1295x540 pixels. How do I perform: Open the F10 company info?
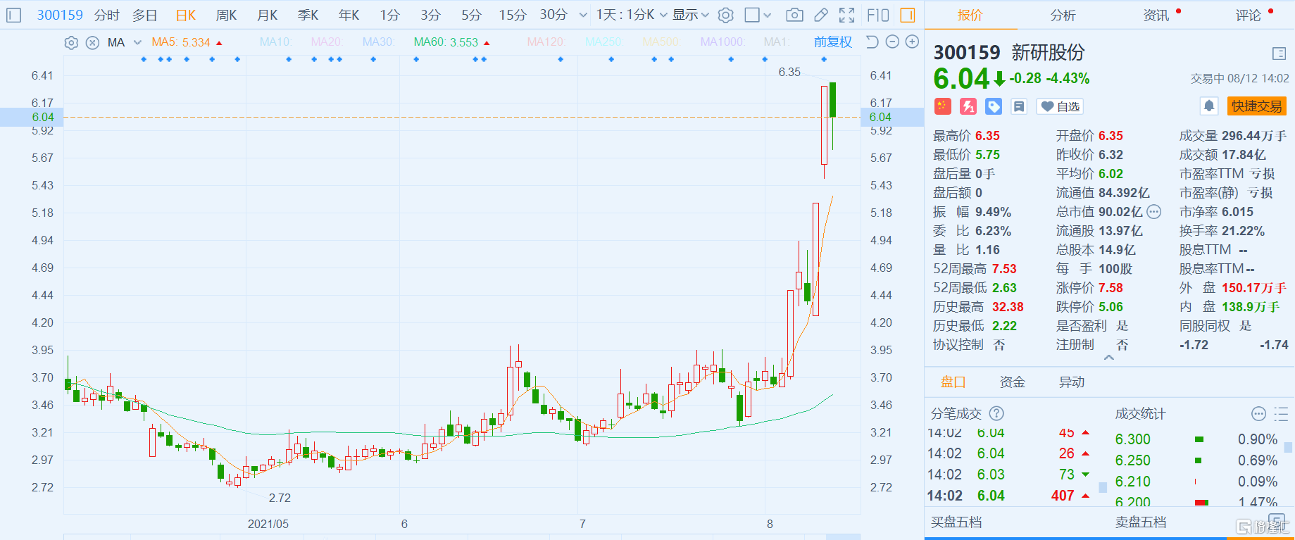click(878, 15)
